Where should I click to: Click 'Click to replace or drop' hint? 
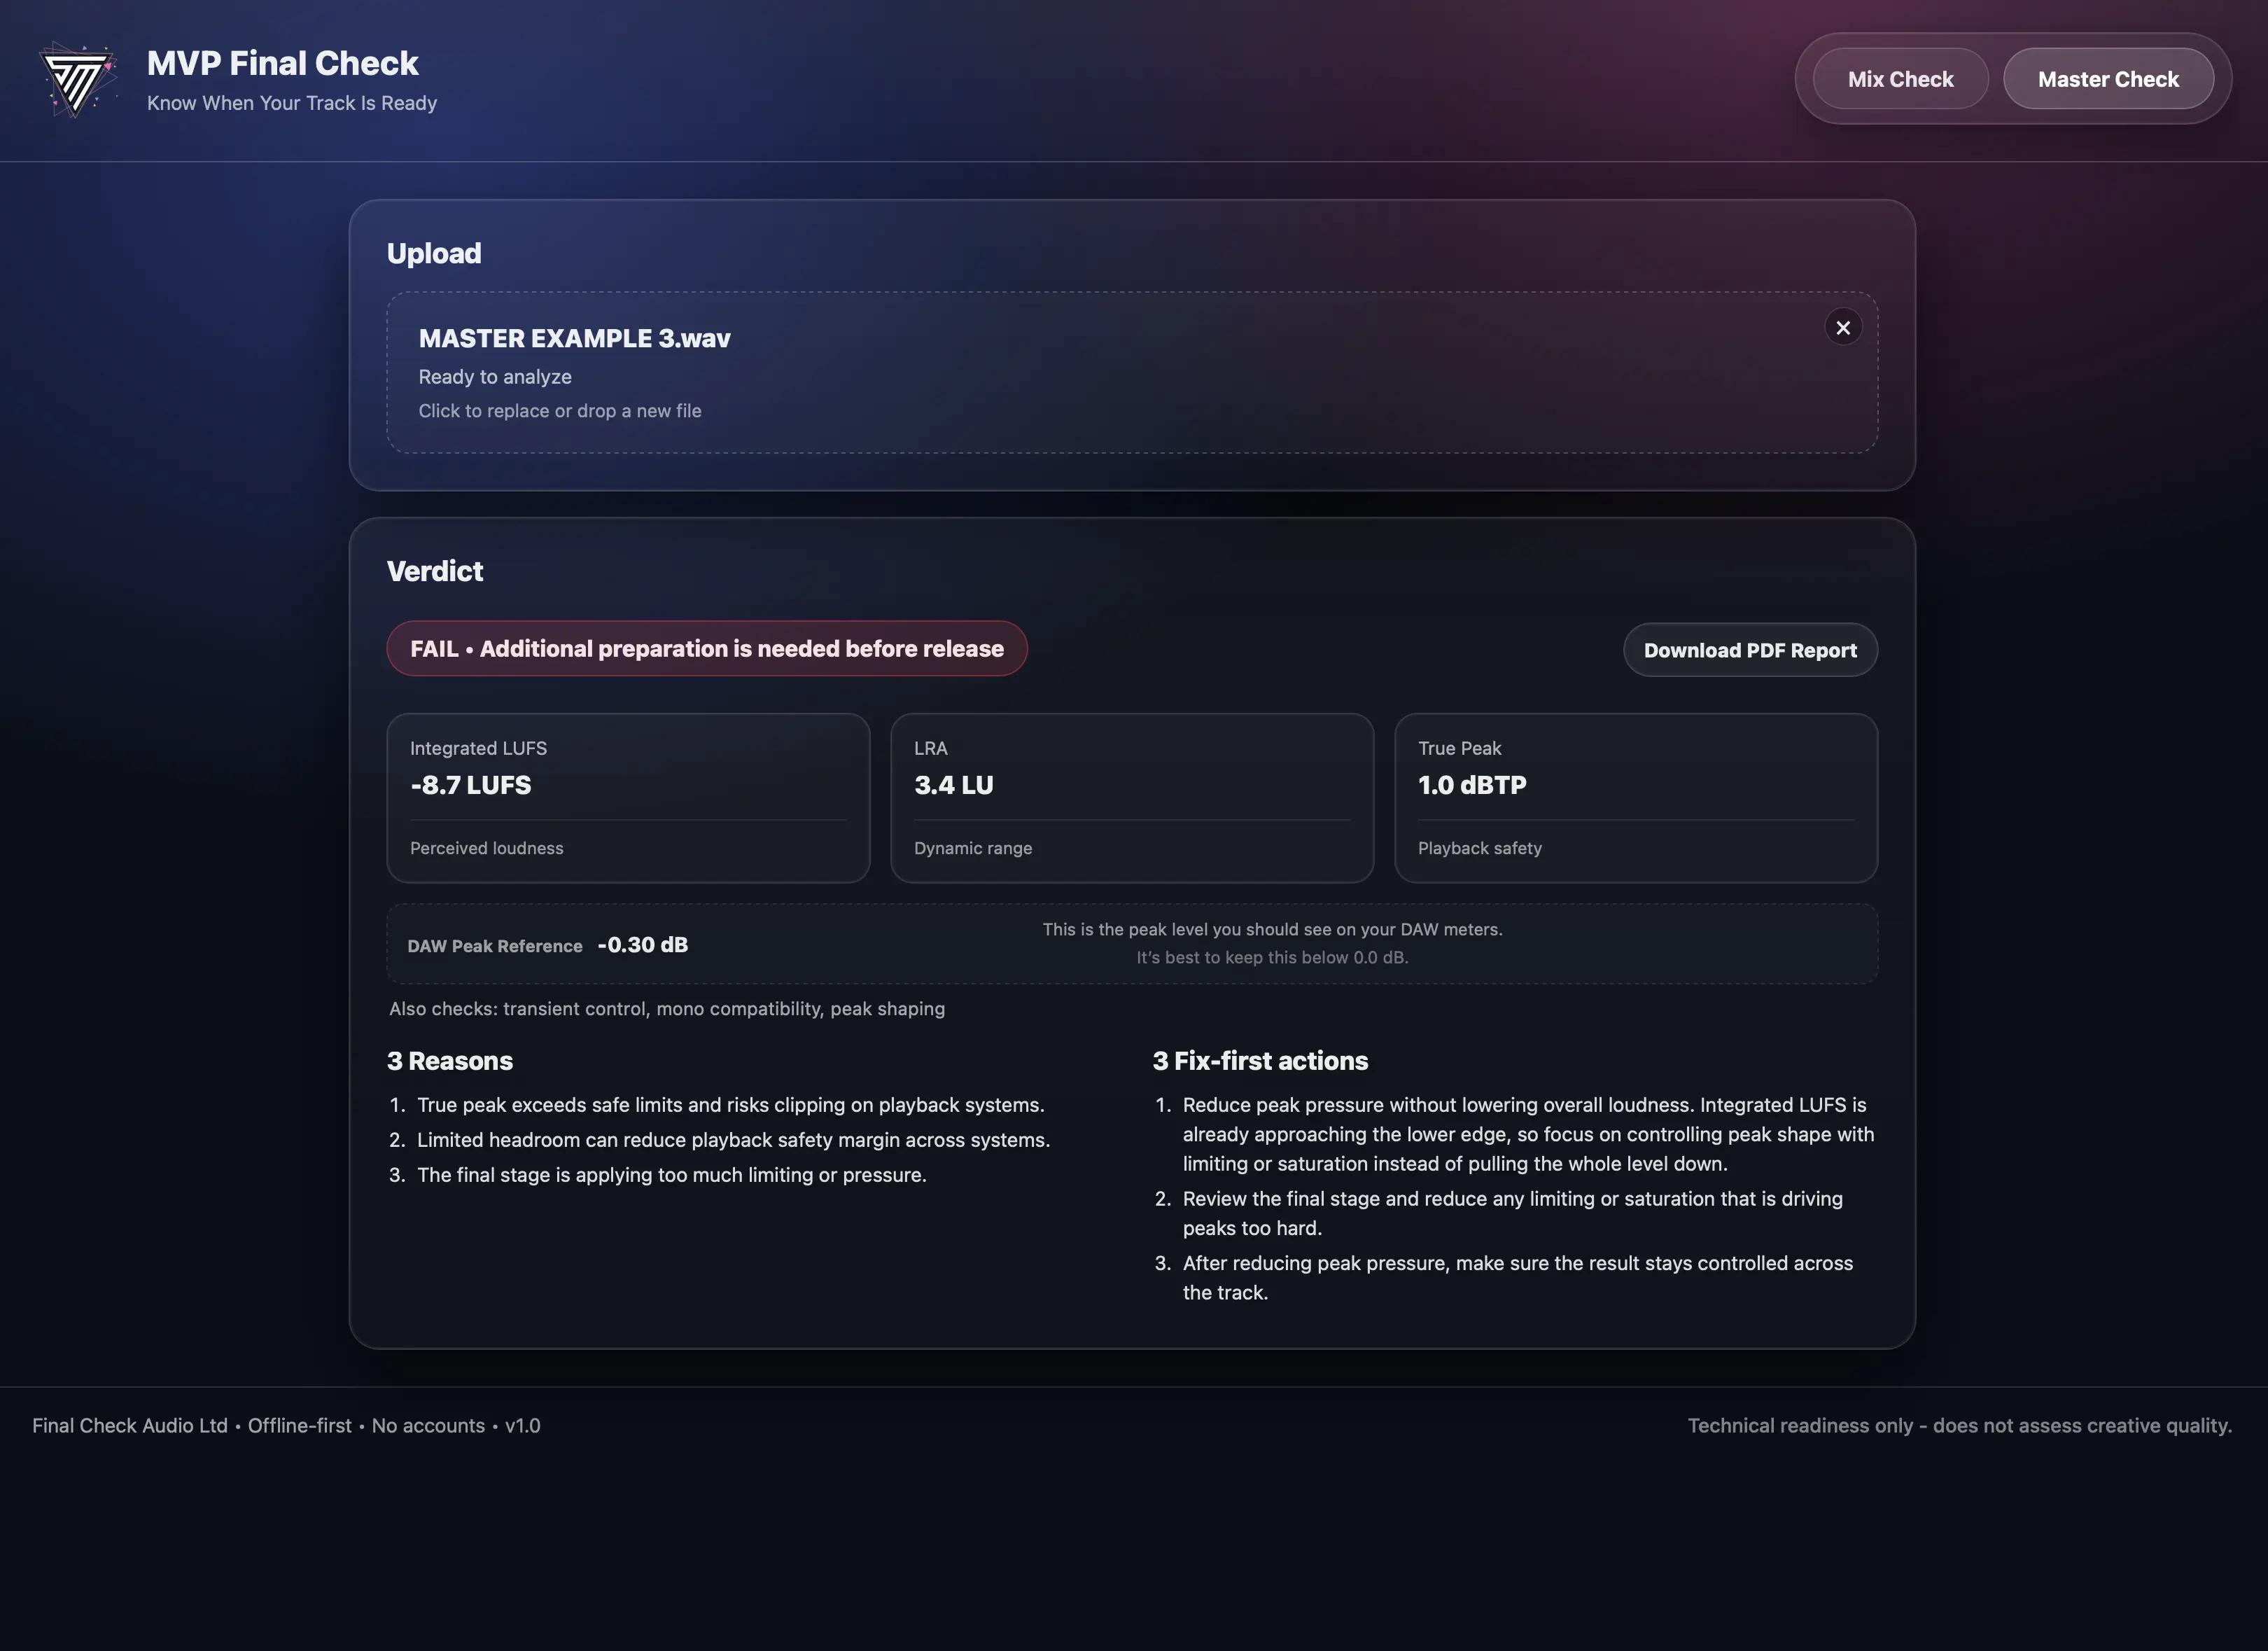point(559,411)
